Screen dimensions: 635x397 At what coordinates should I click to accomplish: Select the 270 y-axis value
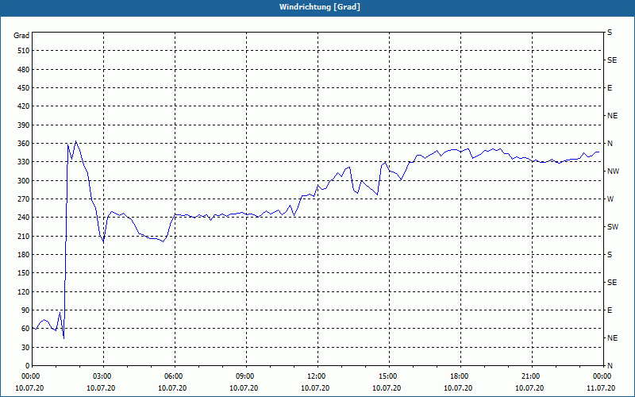point(24,199)
